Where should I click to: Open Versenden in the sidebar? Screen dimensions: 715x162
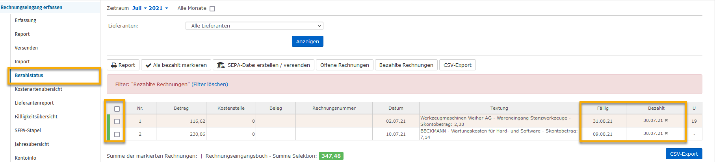[26, 48]
